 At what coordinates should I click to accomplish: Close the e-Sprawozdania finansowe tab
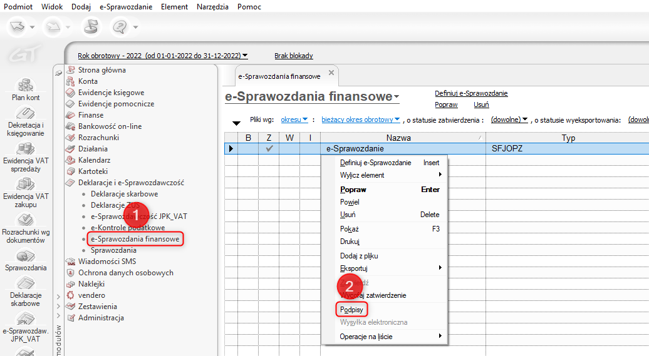tap(331, 73)
